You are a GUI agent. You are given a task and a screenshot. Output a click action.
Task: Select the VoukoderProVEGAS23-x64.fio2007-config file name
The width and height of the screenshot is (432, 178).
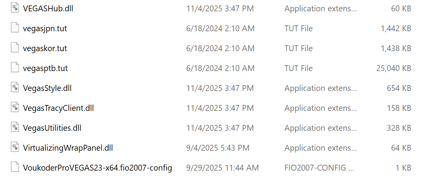click(x=97, y=167)
